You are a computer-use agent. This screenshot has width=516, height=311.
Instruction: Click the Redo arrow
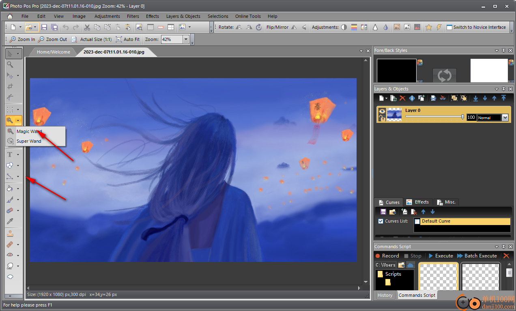[x=76, y=27]
